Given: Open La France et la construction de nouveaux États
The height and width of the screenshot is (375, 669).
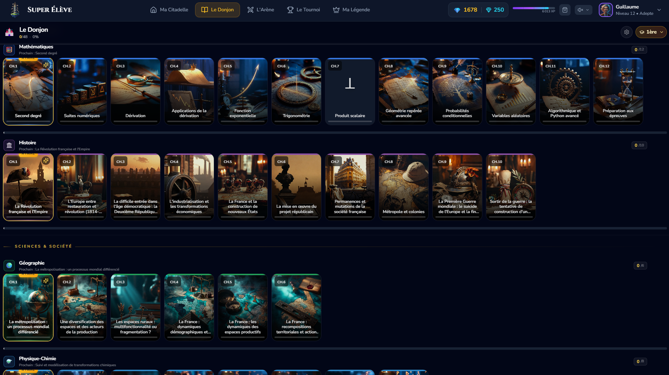Looking at the screenshot, I should tap(243, 187).
